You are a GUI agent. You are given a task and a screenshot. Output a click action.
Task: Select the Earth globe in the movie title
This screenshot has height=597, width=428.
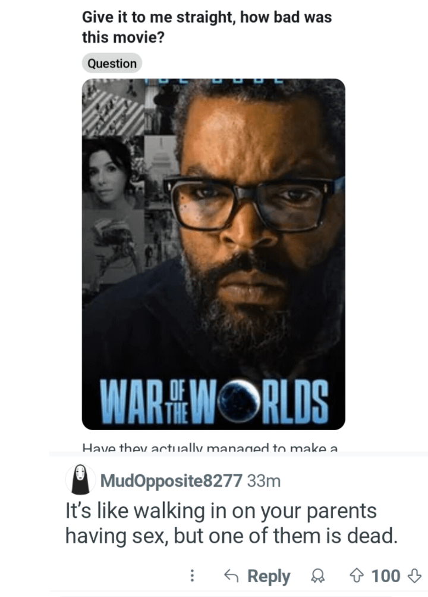(239, 400)
